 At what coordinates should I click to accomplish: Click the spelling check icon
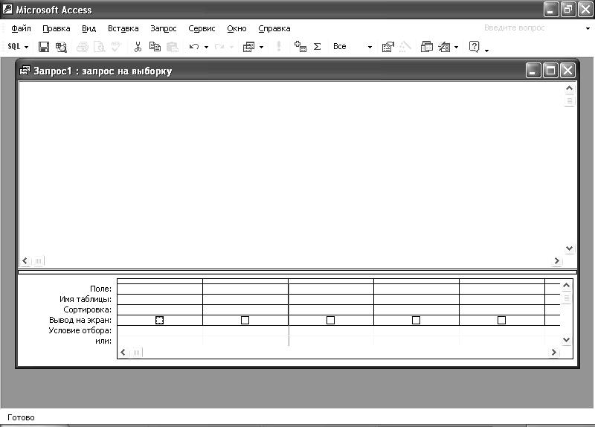116,47
